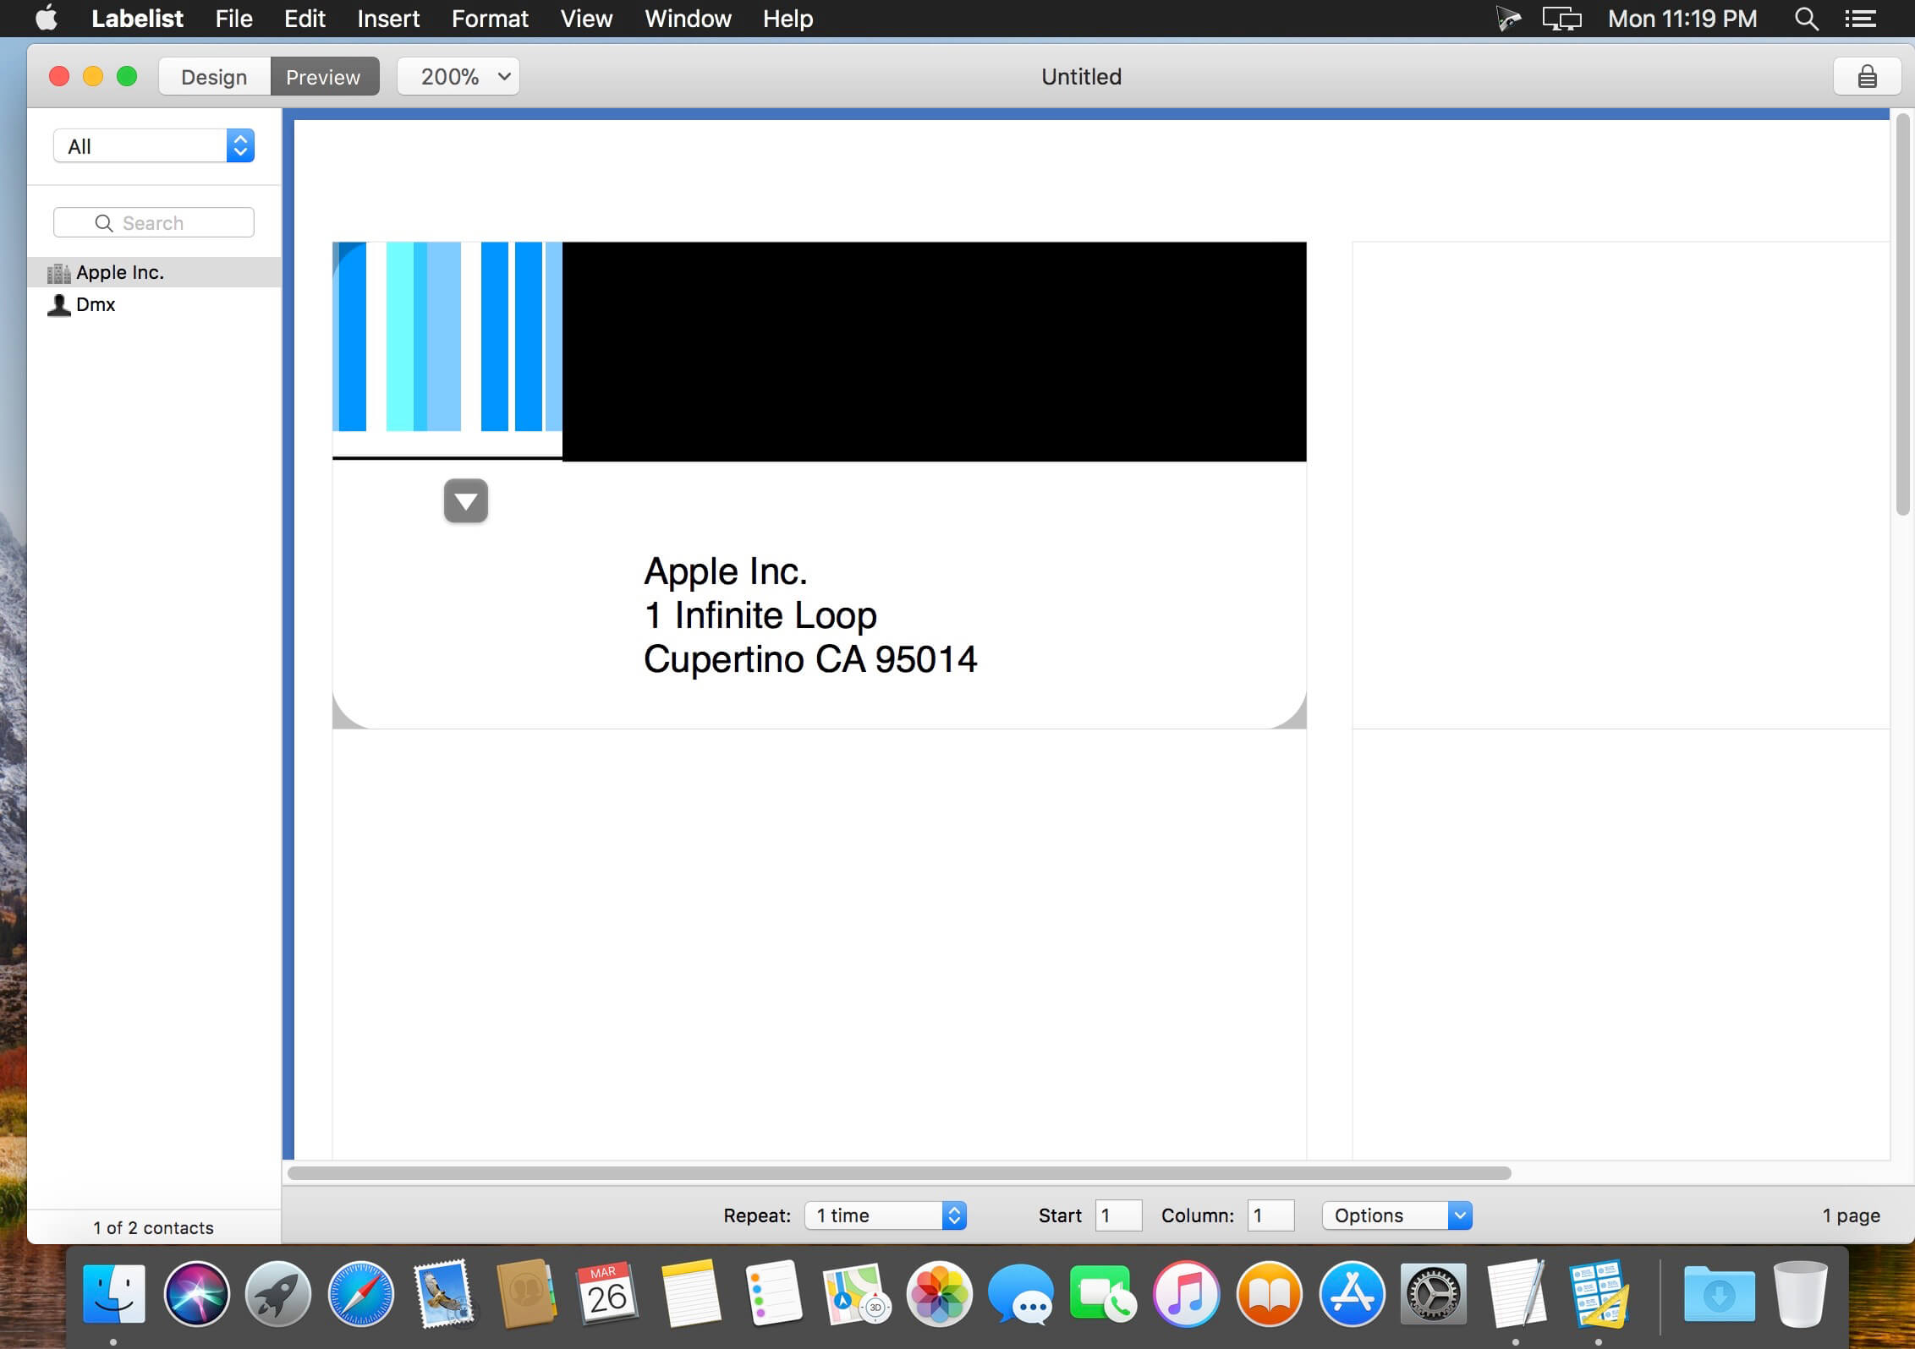
Task: Click the clock showing Mon 11:19 PM
Action: (1682, 19)
